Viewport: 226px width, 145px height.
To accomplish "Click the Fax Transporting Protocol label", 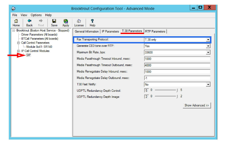I will click(x=93, y=39).
